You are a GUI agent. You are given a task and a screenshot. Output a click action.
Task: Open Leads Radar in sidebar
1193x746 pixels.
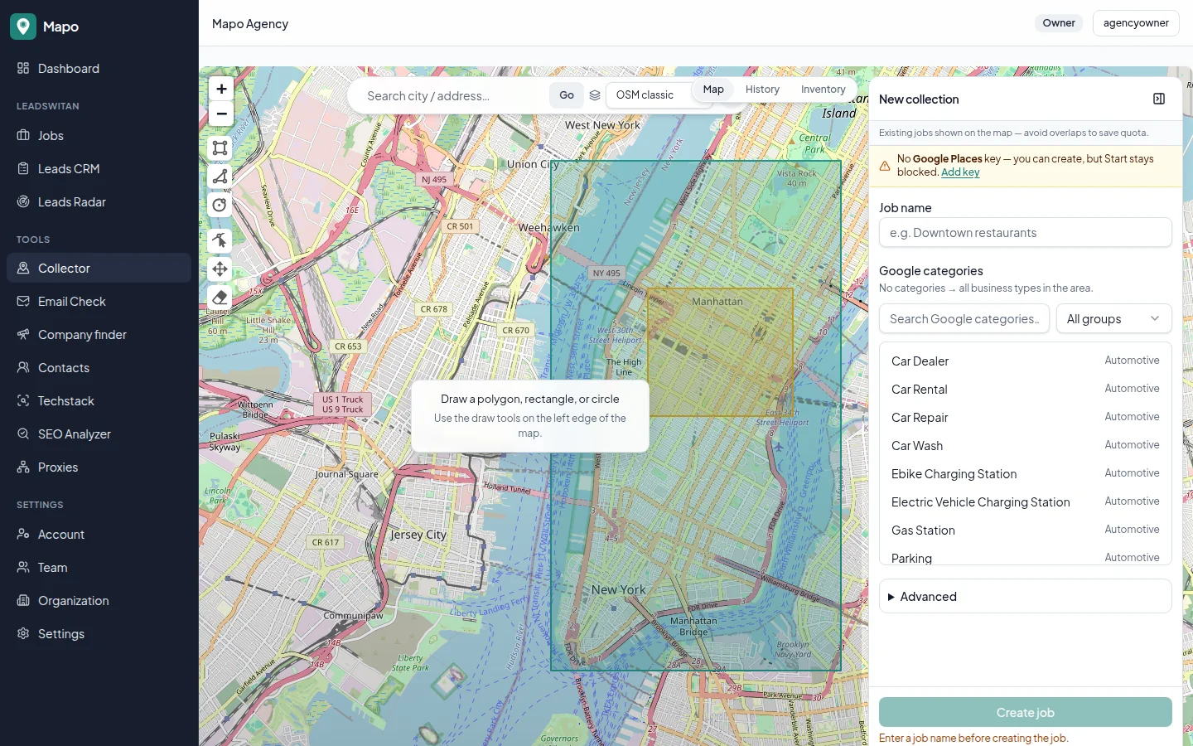point(99,201)
